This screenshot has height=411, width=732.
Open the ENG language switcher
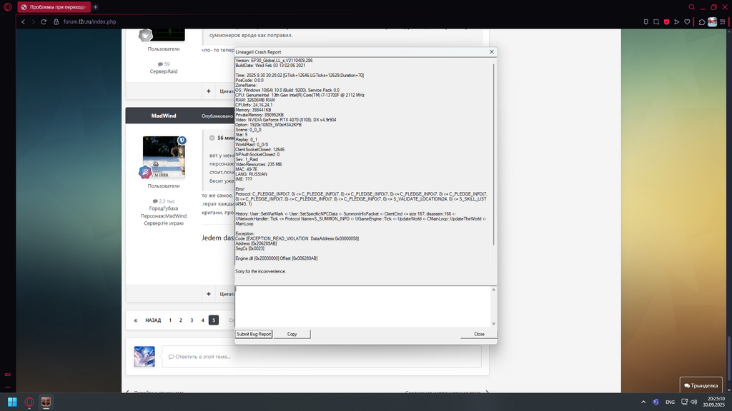(670, 402)
